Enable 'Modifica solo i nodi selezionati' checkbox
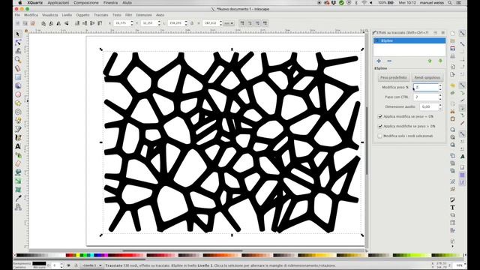 tap(380, 136)
